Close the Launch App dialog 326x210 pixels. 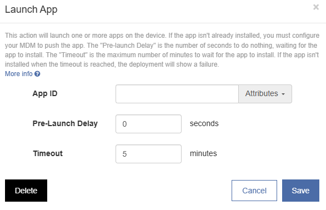point(316,7)
